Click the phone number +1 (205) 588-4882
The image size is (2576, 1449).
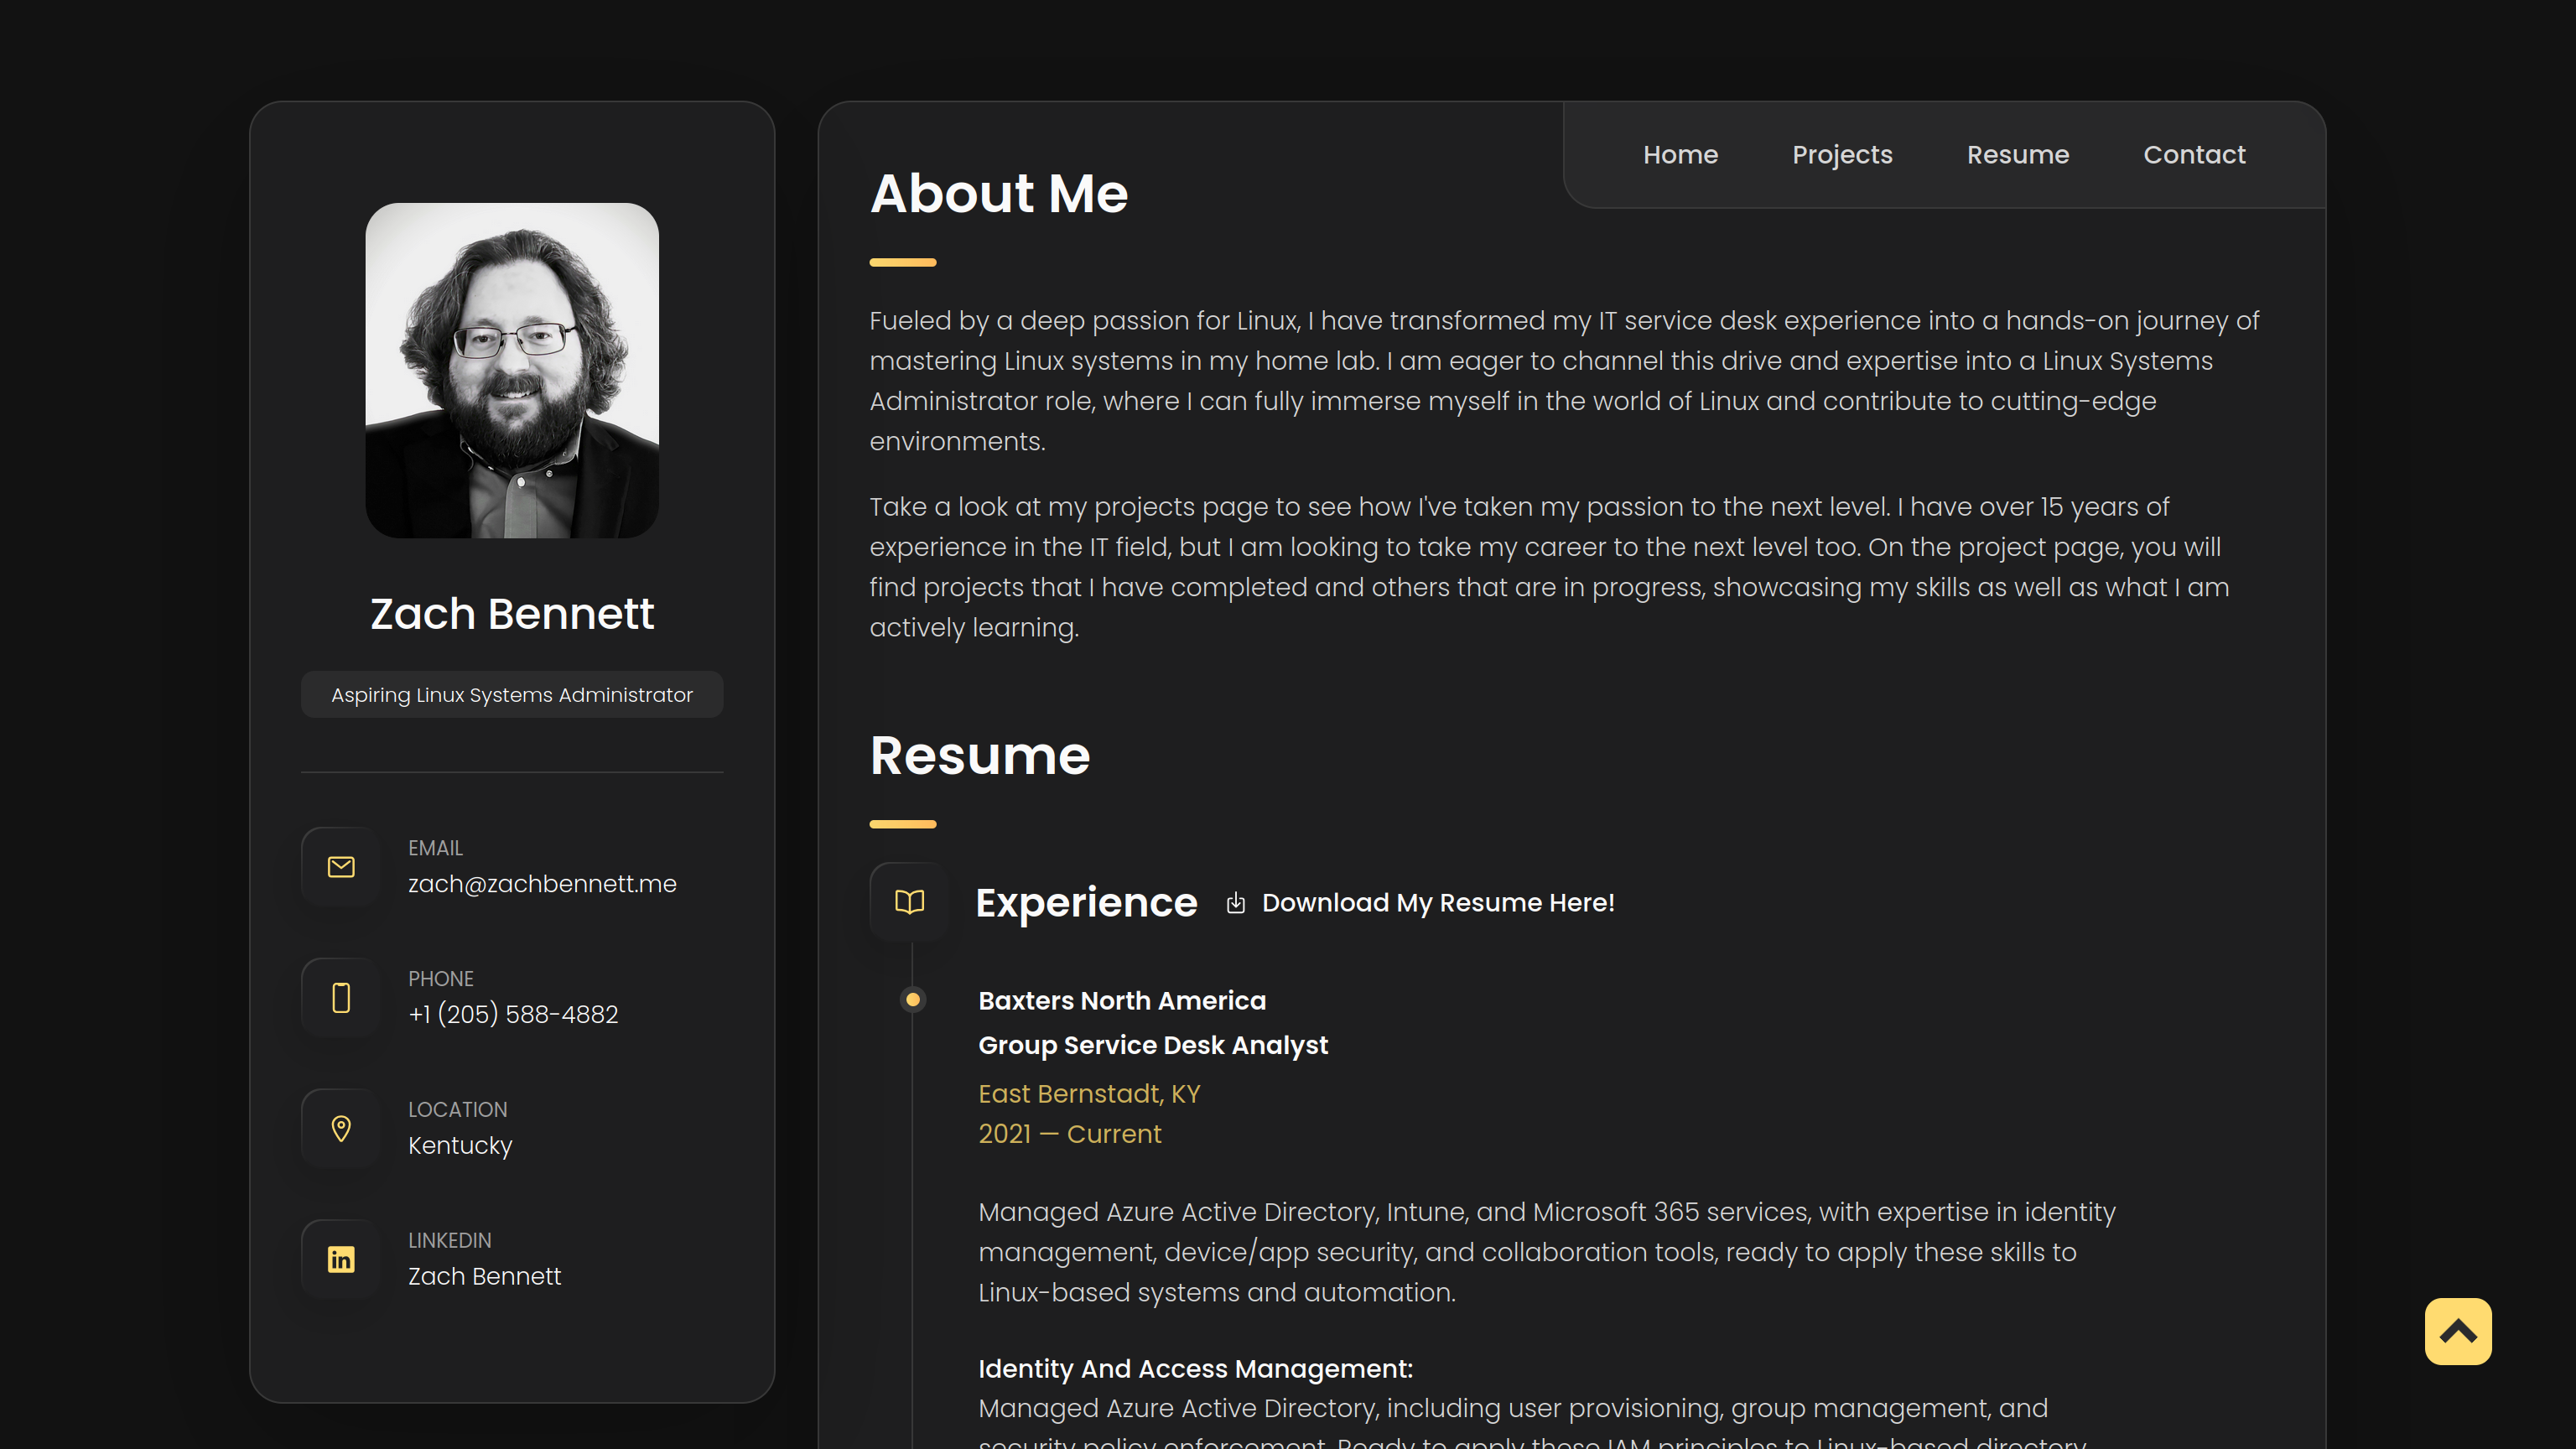click(513, 1015)
